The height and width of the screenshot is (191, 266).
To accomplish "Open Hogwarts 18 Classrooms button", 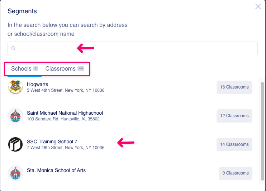I will (234, 87).
